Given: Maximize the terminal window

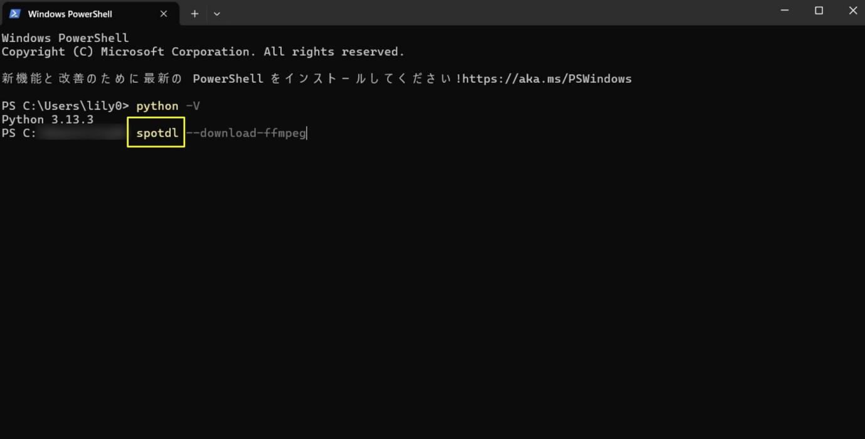Looking at the screenshot, I should click(x=819, y=11).
